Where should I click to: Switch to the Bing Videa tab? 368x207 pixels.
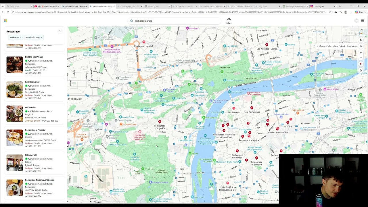point(267,6)
